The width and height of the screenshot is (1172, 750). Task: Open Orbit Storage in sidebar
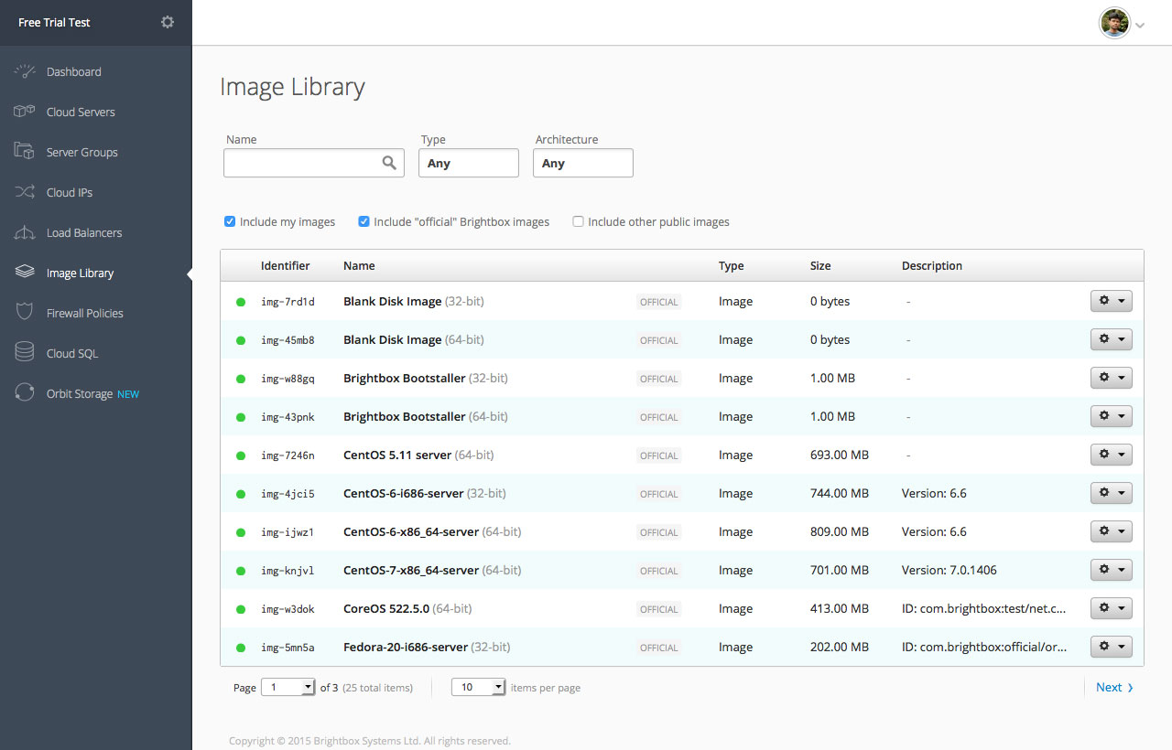80,393
